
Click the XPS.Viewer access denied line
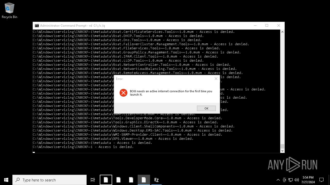point(113,139)
